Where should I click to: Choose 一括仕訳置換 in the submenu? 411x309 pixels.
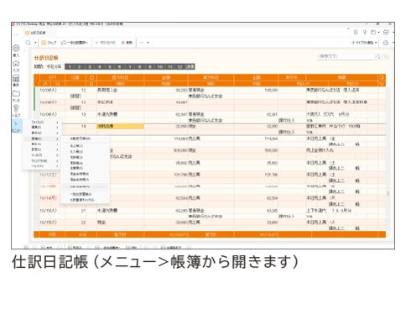(85, 194)
